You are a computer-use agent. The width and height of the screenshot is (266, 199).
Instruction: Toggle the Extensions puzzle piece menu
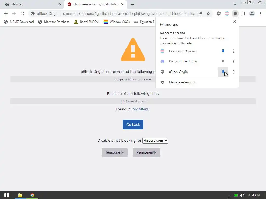235,13
